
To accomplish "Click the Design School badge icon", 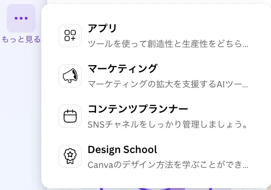I will (70, 156).
